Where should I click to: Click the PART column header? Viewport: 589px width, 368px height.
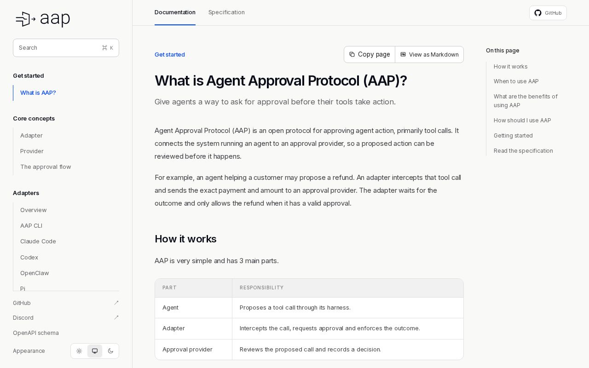click(x=194, y=288)
